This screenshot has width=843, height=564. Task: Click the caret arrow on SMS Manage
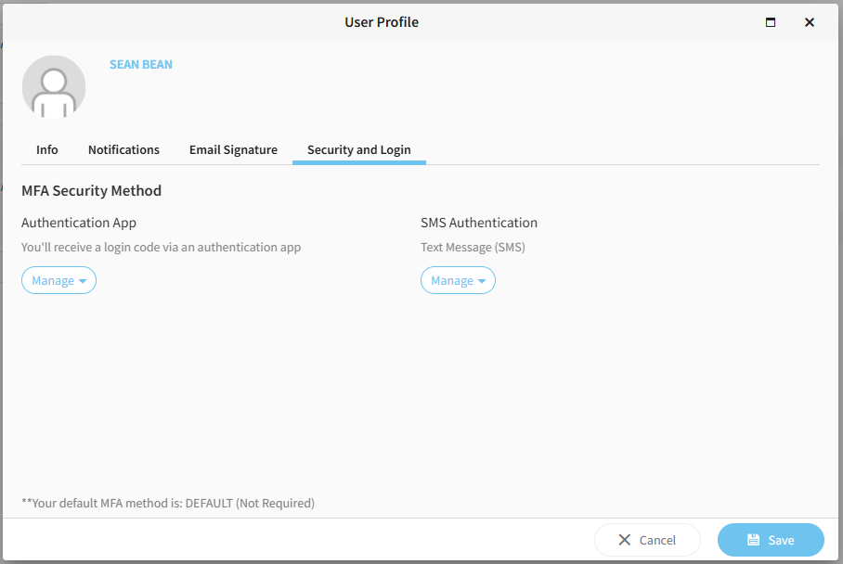(x=482, y=281)
